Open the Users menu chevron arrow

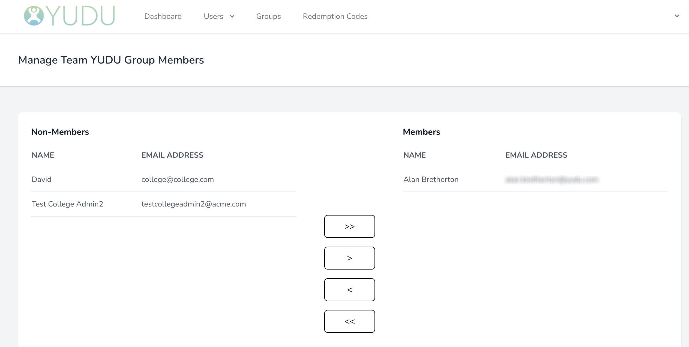click(232, 16)
